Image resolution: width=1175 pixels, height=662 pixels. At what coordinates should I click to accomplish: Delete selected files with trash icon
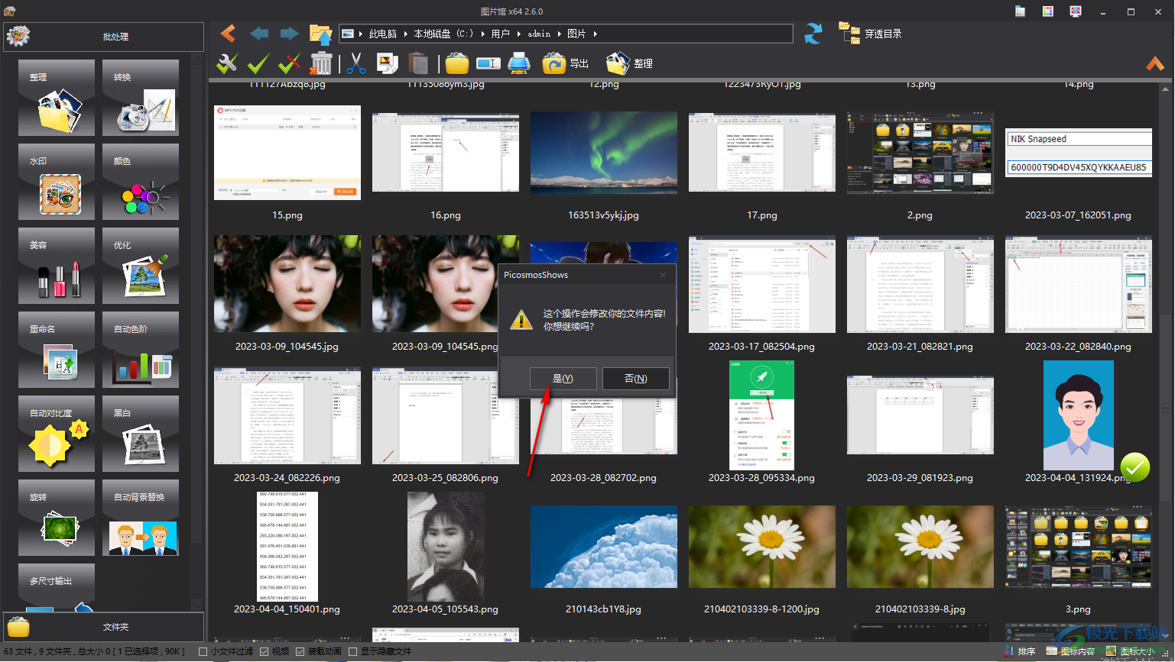coord(322,63)
